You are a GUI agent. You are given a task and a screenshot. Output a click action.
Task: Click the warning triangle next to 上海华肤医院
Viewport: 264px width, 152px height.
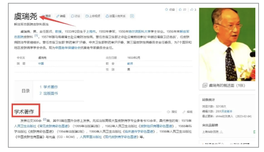point(221,132)
